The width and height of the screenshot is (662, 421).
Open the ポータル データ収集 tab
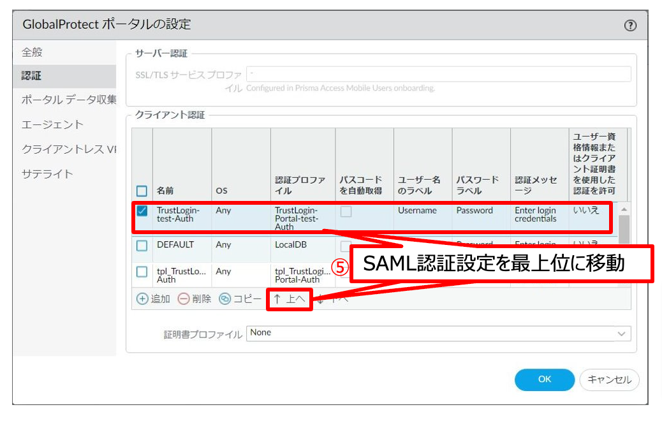[x=64, y=100]
